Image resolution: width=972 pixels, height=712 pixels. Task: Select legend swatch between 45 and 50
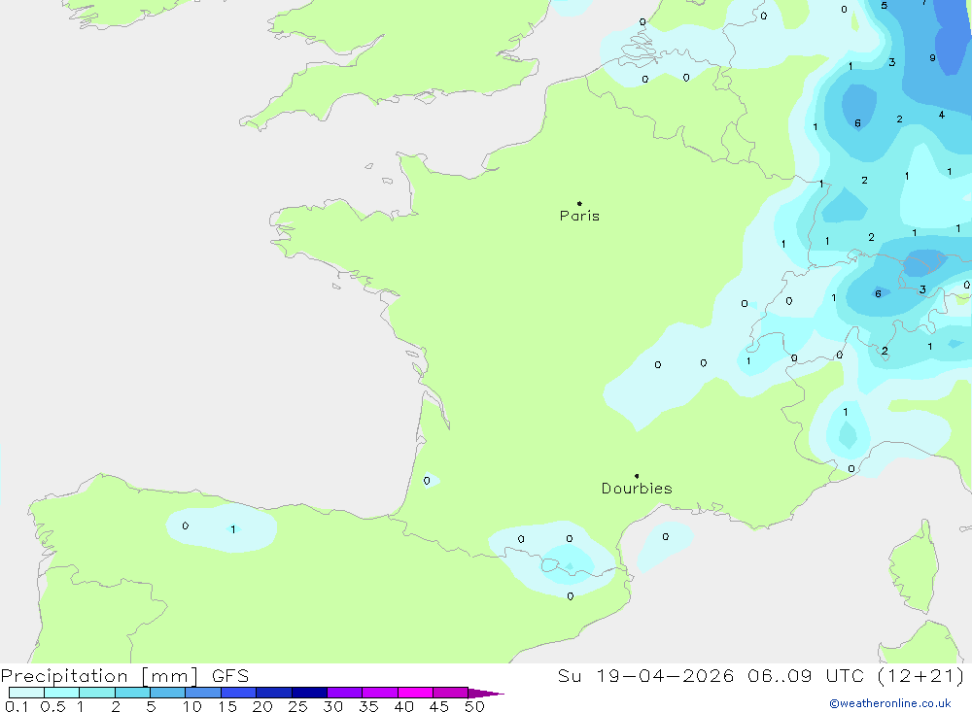[450, 693]
